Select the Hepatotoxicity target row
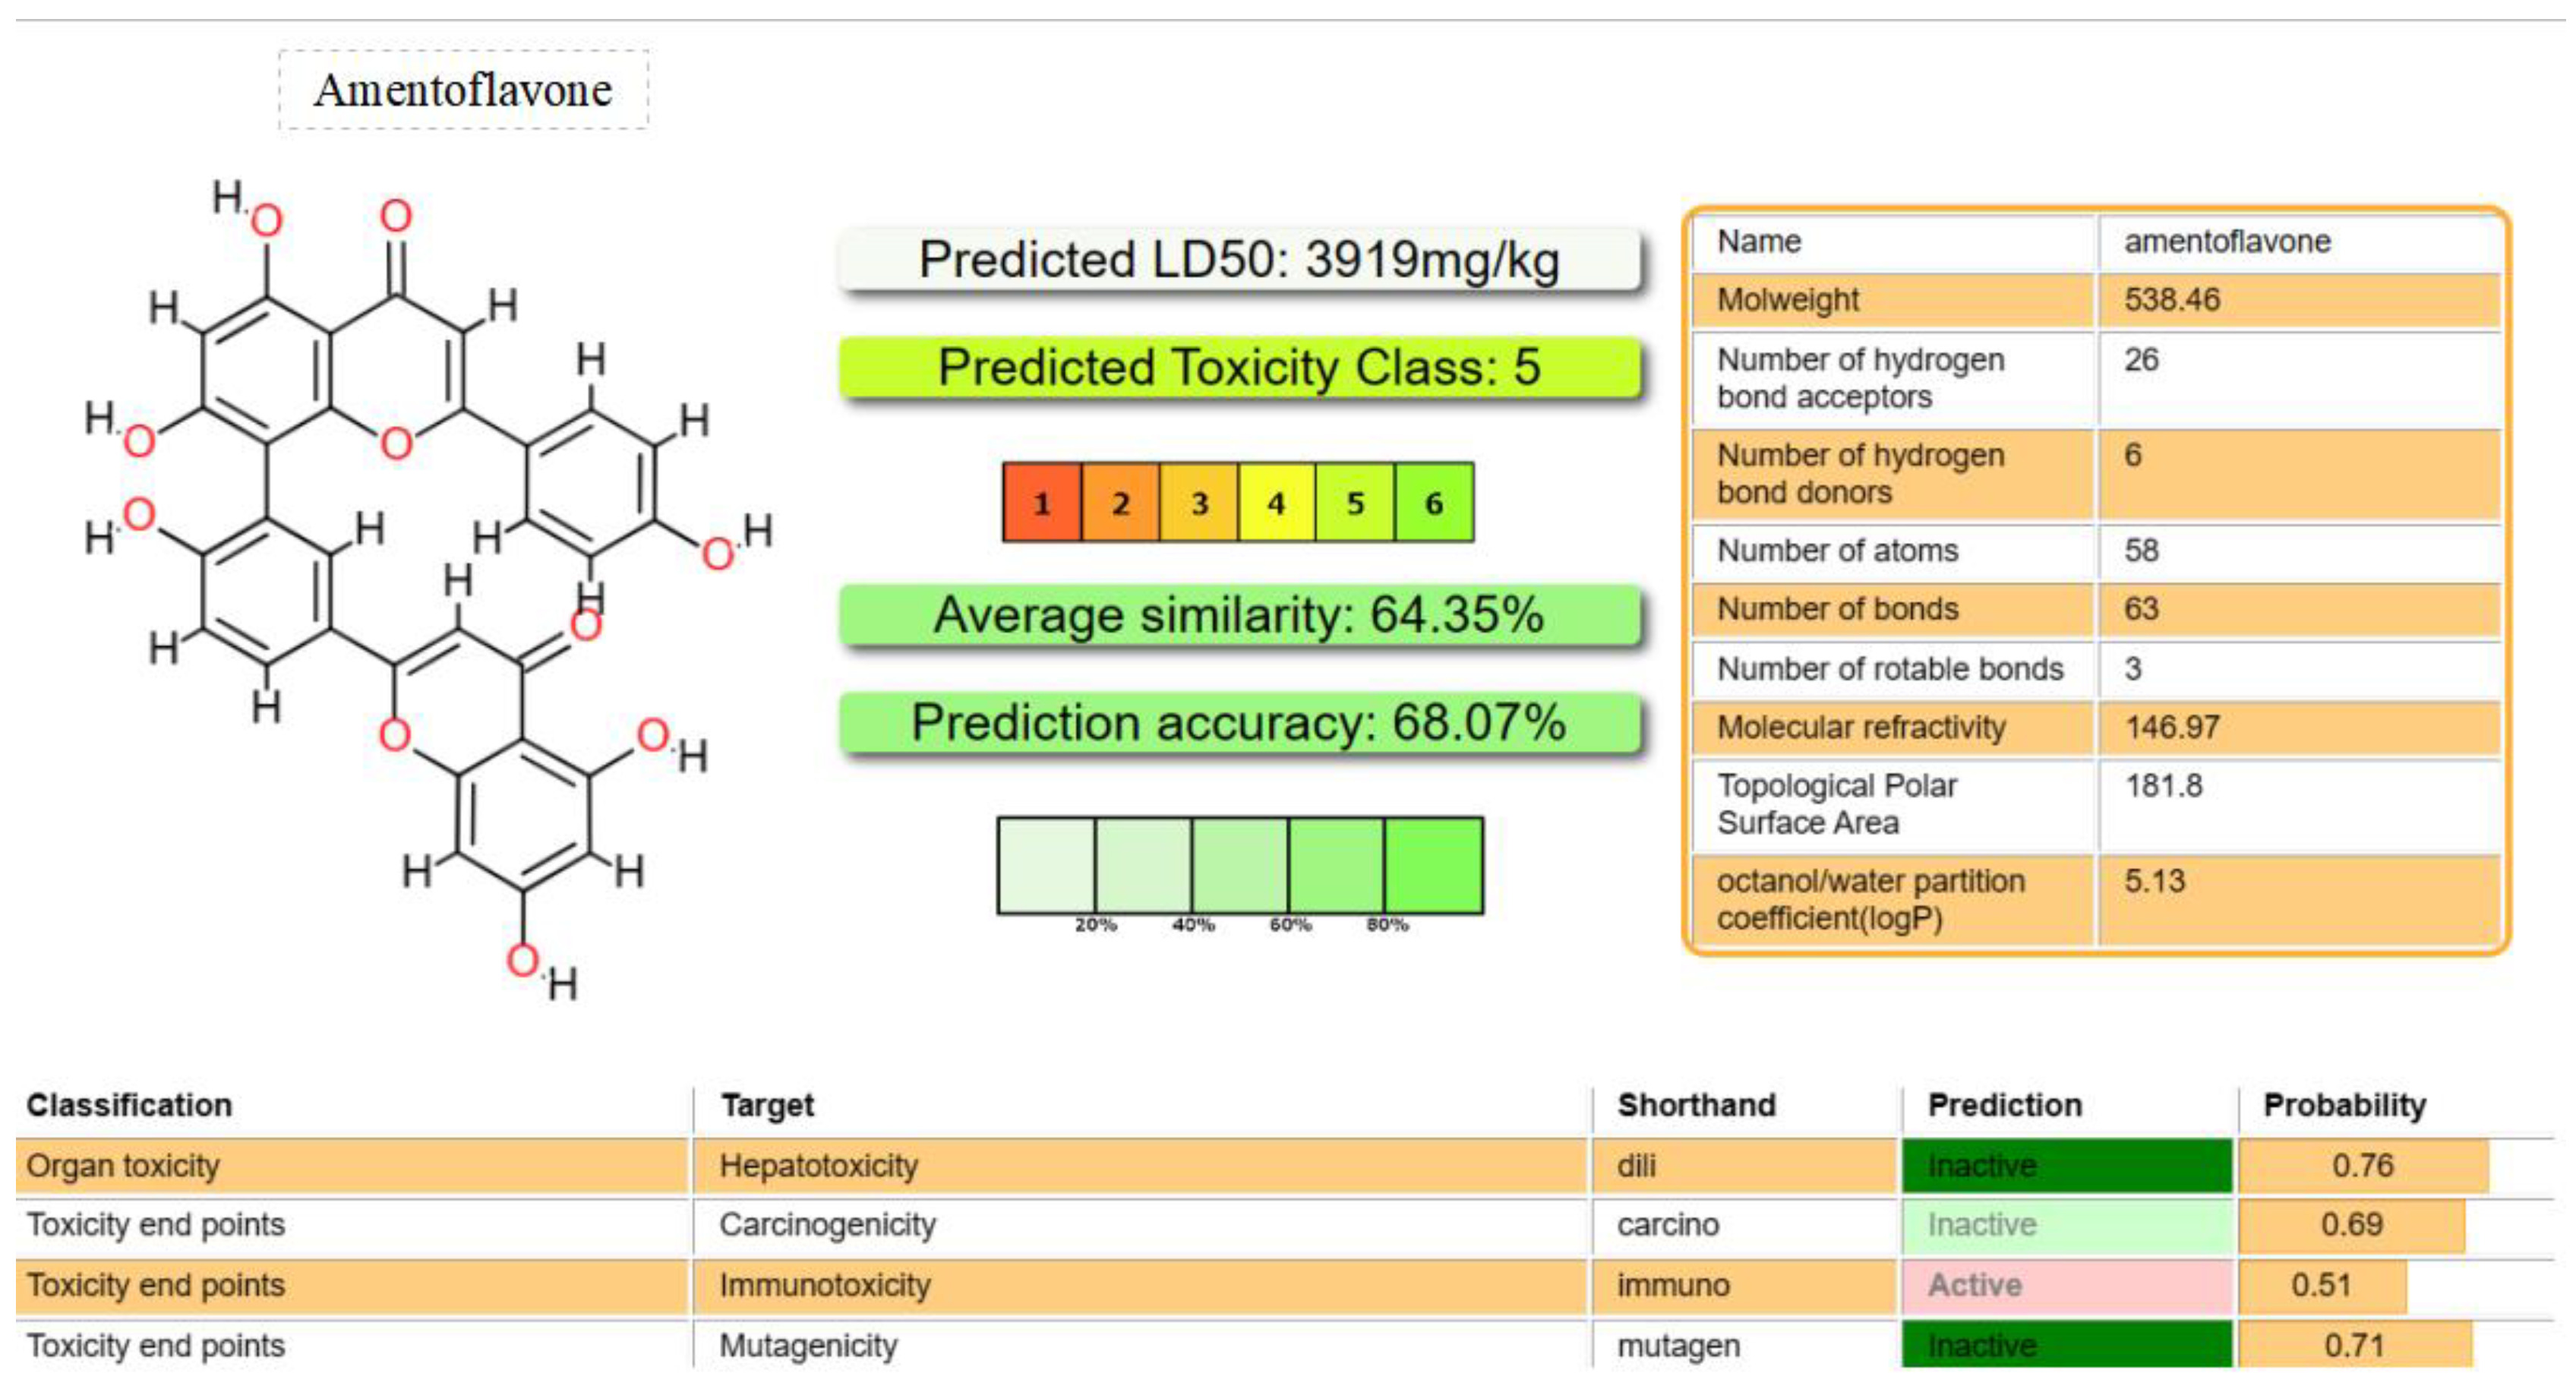The image size is (2576, 1389). (818, 1166)
